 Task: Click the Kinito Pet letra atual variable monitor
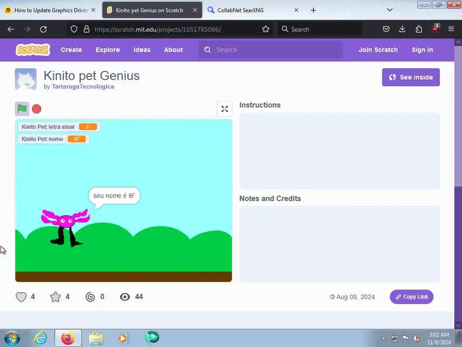click(x=59, y=127)
